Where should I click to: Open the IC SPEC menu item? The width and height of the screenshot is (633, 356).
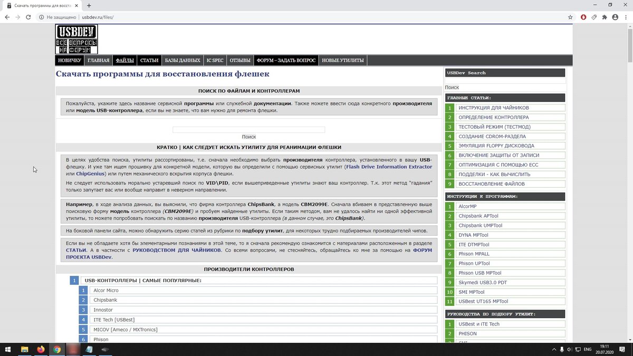[x=215, y=60]
